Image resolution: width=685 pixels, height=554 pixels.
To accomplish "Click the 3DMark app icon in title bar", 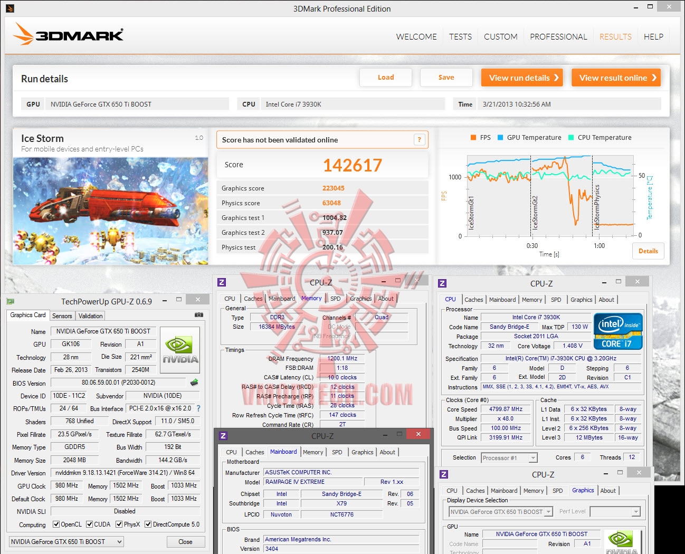I will point(10,8).
